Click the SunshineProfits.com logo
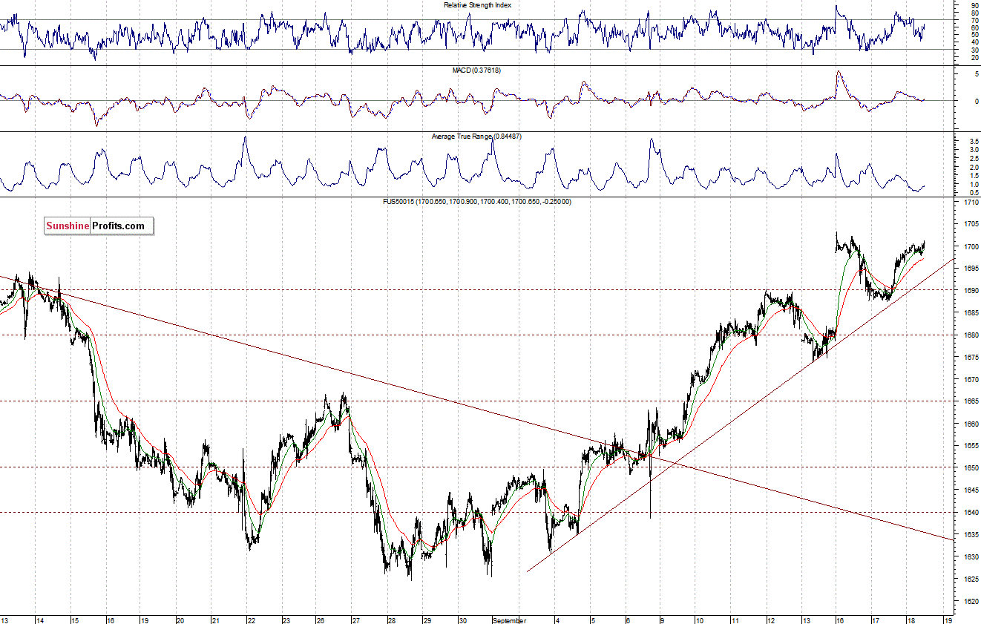Screen dimensions: 981x624 pyautogui.click(x=98, y=226)
